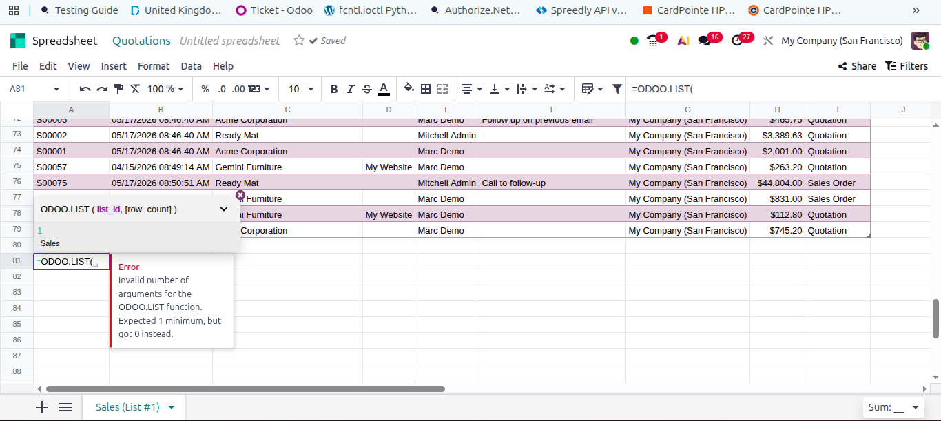Toggle strikethrough formatting
This screenshot has width=941, height=421.
pos(367,89)
